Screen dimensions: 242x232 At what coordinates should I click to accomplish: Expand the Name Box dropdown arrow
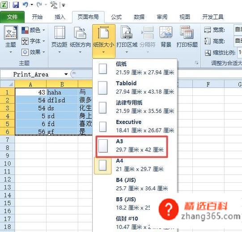pyautogui.click(x=66, y=74)
